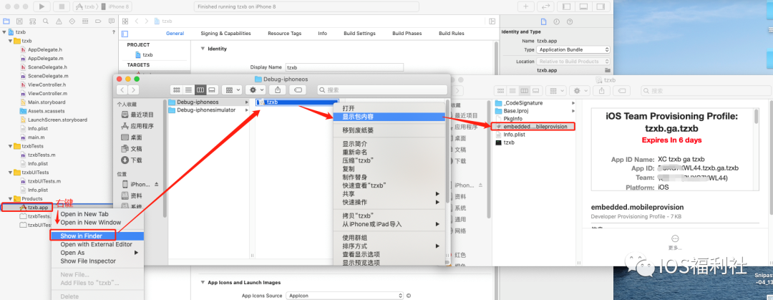Image resolution: width=773 pixels, height=300 pixels.
Task: Click Share button in Debug-iphoneos Finder window
Action: [278, 89]
